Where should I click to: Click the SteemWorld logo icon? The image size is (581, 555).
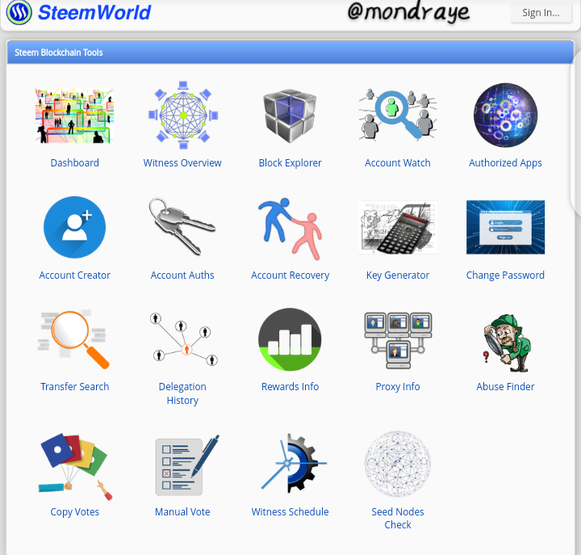[x=19, y=12]
